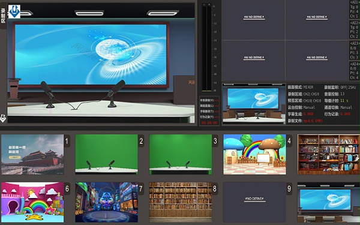The image size is (360, 225).
Task: Open the AI3 channel info panel
Action: click(x=355, y=50)
